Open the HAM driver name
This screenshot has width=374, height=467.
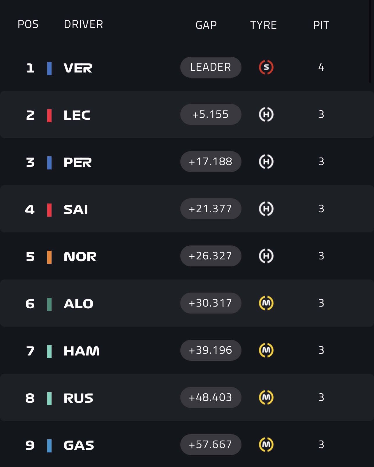coord(82,351)
